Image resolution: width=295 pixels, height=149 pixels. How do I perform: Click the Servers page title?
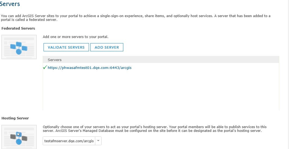pyautogui.click(x=10, y=4)
